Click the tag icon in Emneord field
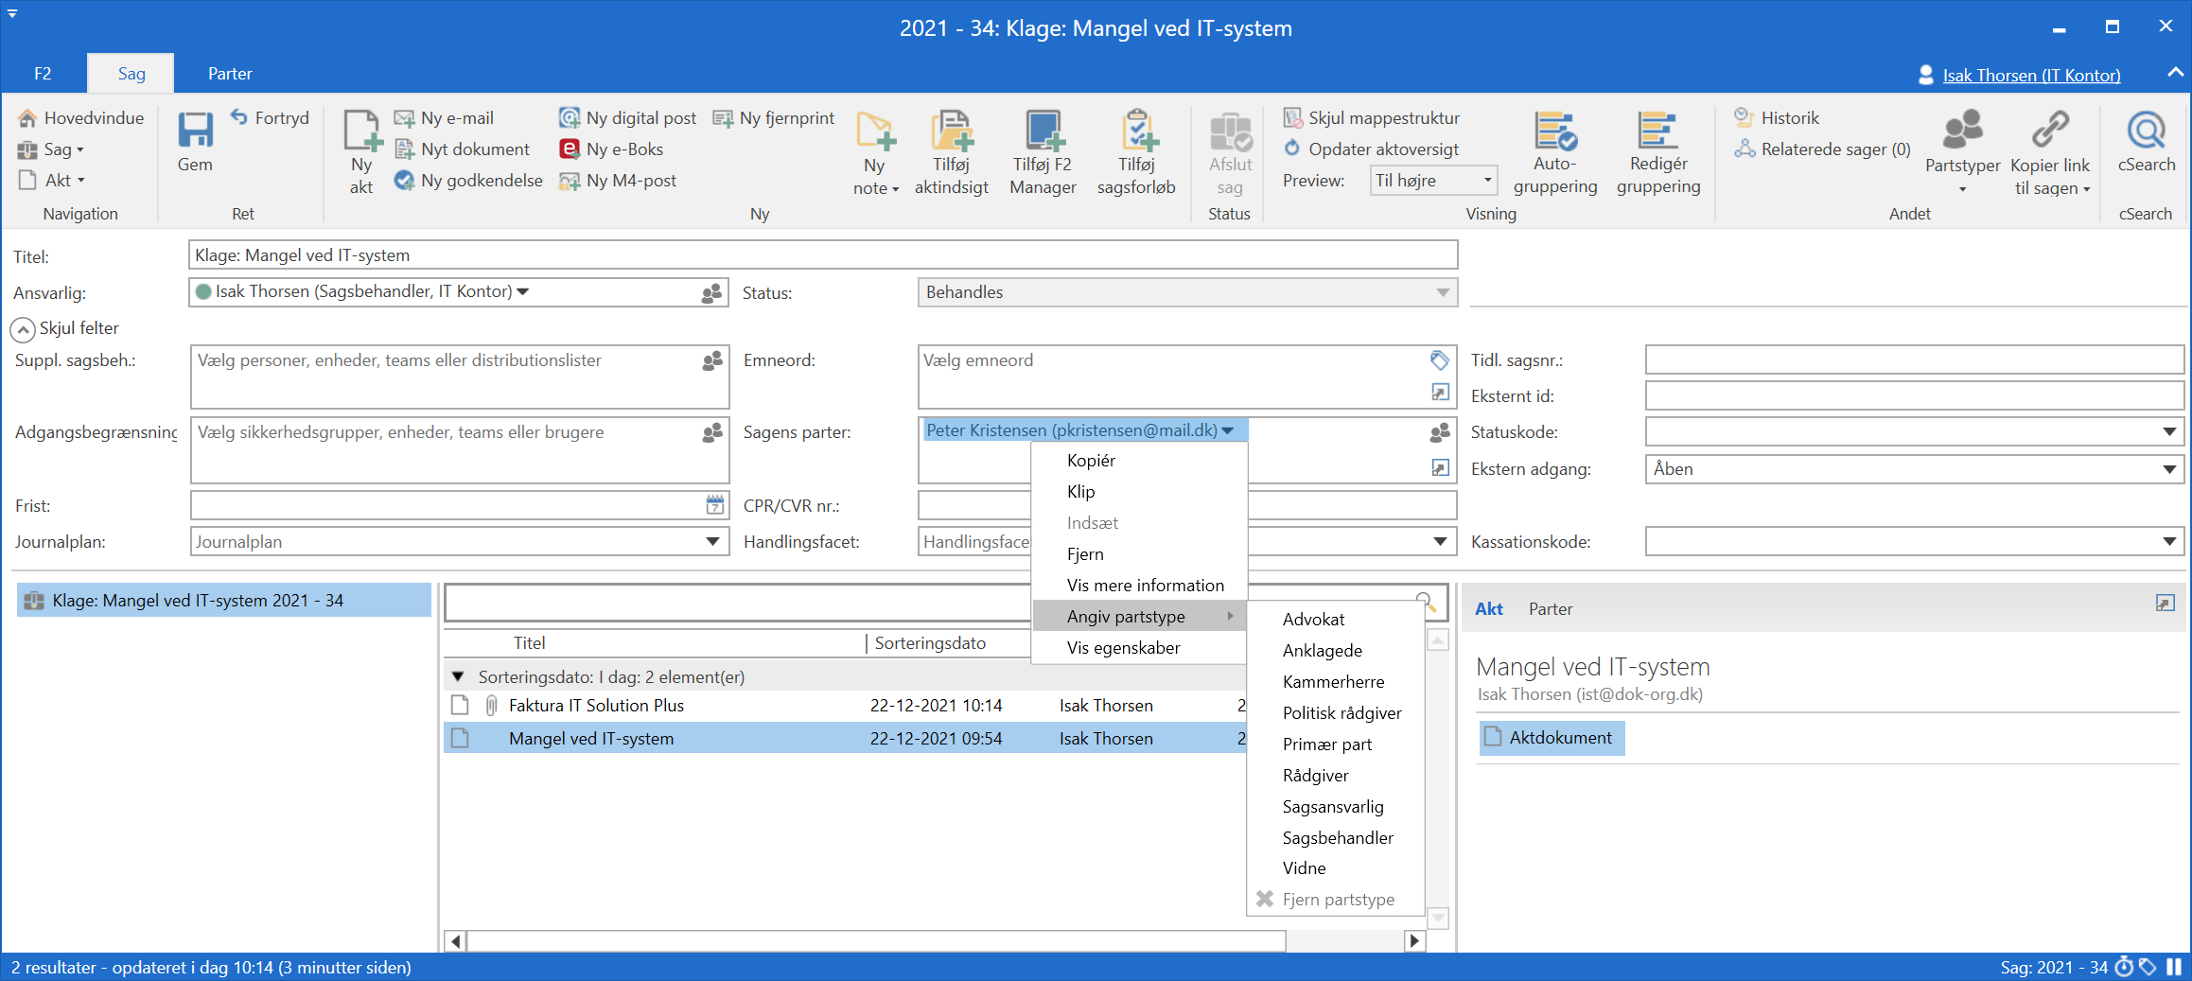This screenshot has height=981, width=2192. coord(1440,360)
